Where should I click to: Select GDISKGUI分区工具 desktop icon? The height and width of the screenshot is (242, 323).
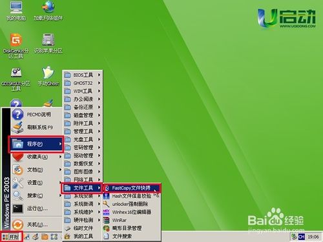click(16, 79)
